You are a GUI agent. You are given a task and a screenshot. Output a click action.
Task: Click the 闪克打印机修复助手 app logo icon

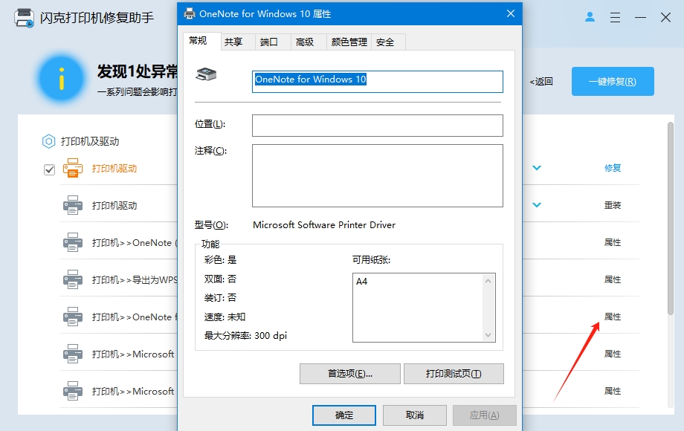click(24, 17)
